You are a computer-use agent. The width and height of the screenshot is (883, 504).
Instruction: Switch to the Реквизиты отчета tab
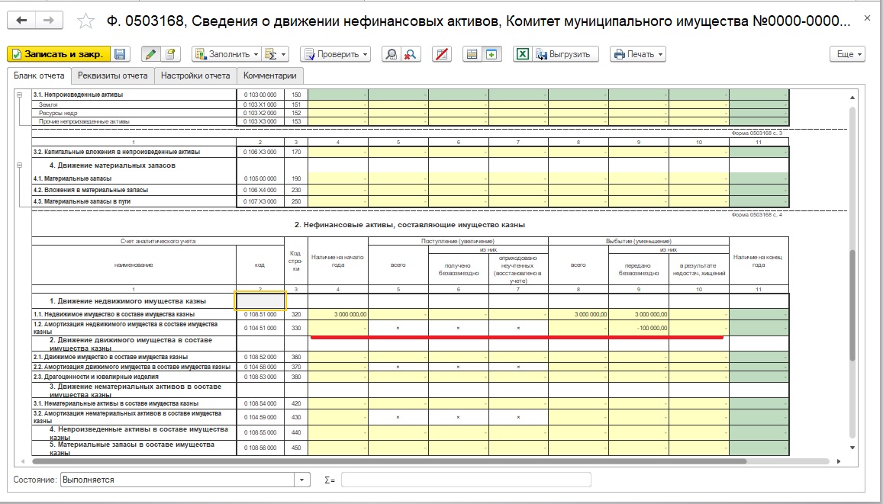point(113,75)
